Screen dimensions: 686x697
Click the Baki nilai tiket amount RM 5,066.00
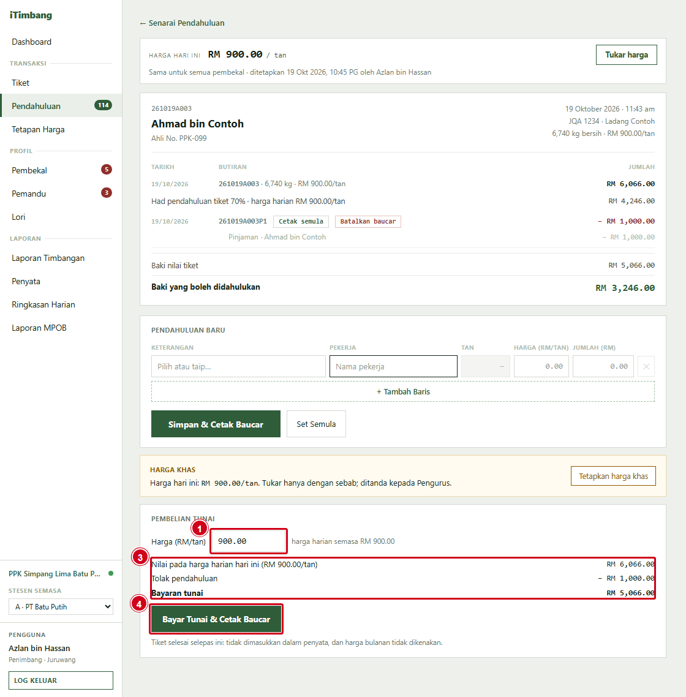tap(631, 265)
